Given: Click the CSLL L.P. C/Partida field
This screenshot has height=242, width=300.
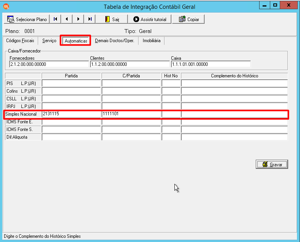Looking at the screenshot, I should pyautogui.click(x=131, y=99).
